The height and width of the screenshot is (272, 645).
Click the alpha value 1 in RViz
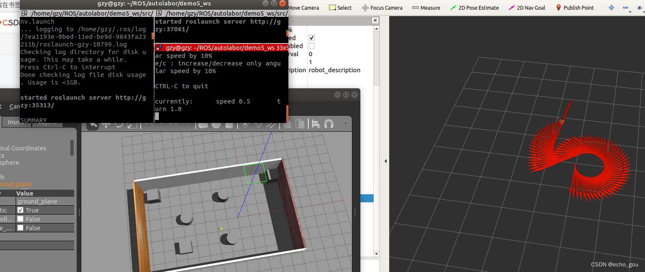310,62
